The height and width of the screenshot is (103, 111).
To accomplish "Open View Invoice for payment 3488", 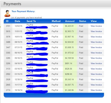I will [x=96, y=42].
